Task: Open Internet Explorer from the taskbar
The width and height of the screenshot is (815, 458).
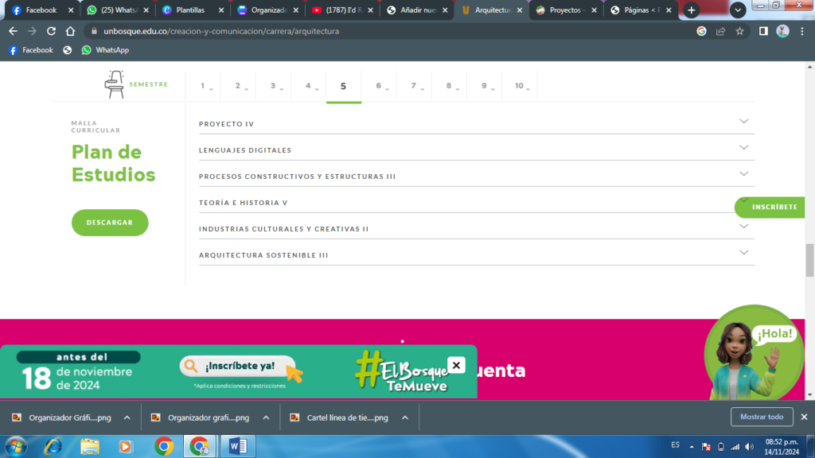Action: tap(53, 446)
